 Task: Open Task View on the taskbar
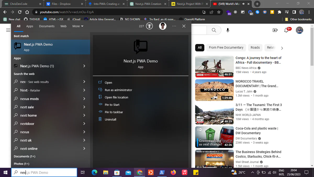[x=83, y=172]
